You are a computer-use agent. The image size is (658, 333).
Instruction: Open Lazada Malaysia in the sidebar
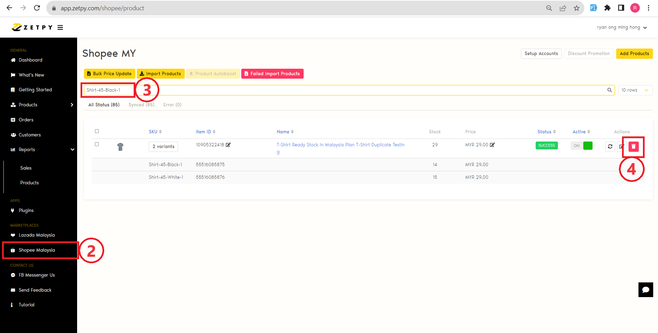(x=37, y=235)
